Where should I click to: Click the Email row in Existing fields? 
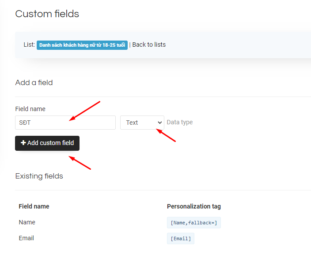tap(27, 238)
